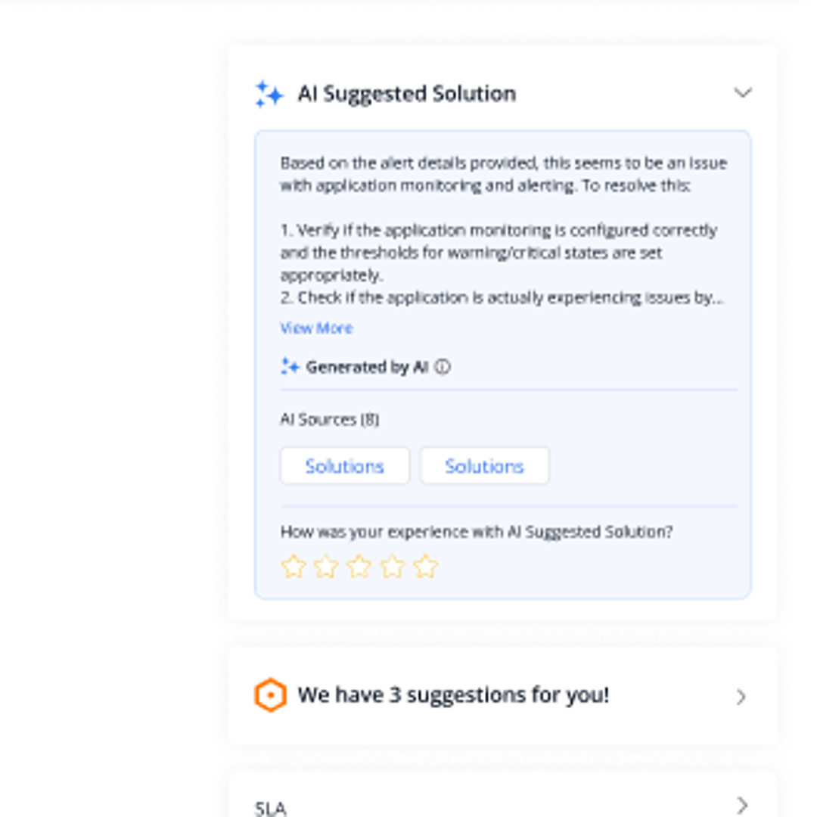Click the first star in the rating row

click(x=294, y=566)
